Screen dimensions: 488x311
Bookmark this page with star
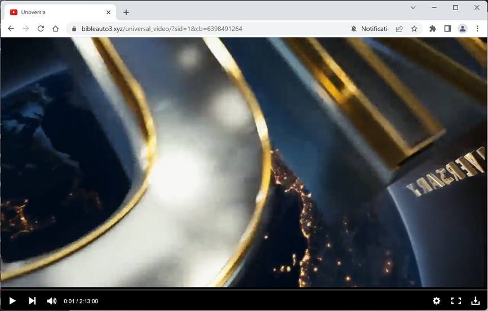(x=414, y=29)
